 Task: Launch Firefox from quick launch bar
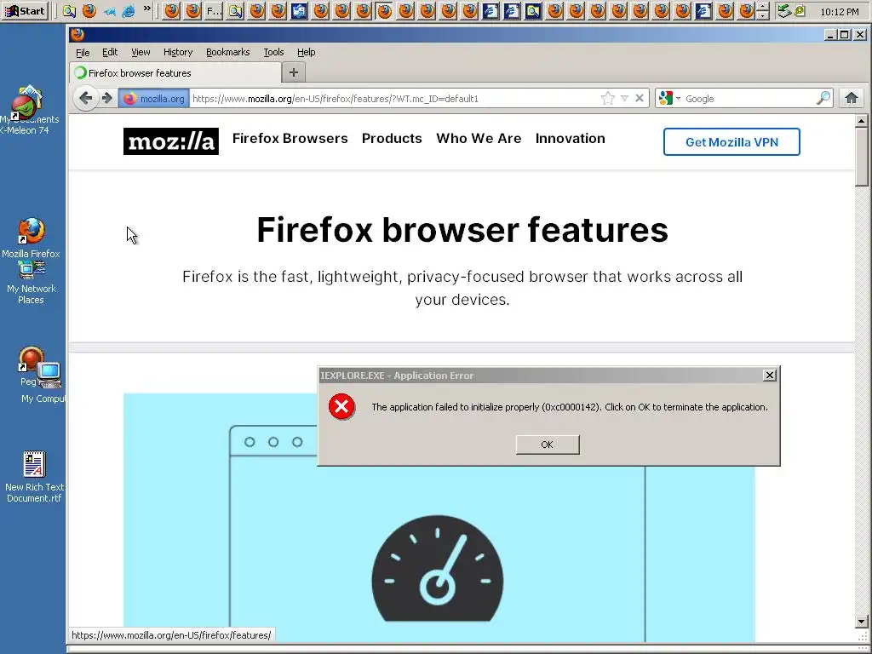(89, 10)
